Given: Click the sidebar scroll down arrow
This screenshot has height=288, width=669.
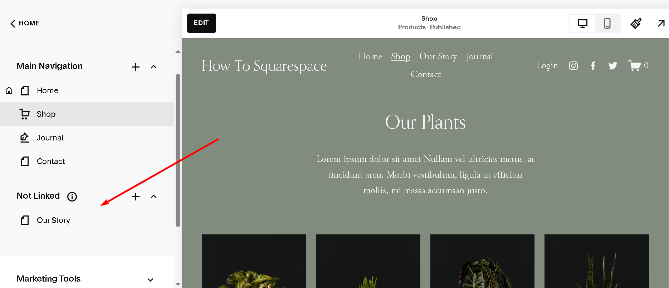Looking at the screenshot, I should [178, 284].
